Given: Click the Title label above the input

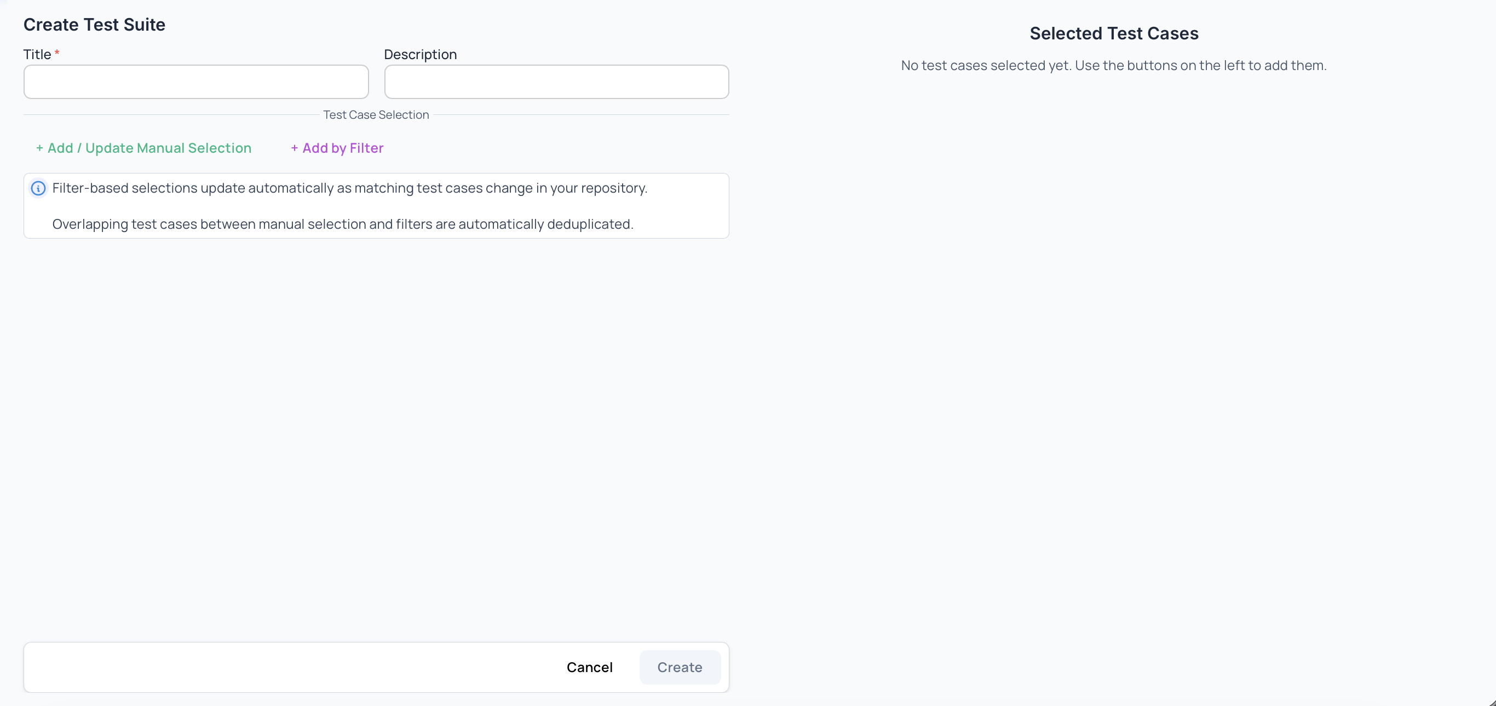Looking at the screenshot, I should (x=37, y=54).
